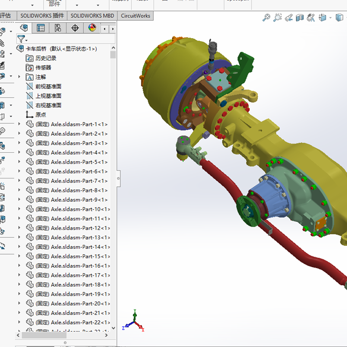The width and height of the screenshot is (347, 347).
Task: Expand Axle.sldasm-Part-22 tree node
Action: tap(19, 322)
